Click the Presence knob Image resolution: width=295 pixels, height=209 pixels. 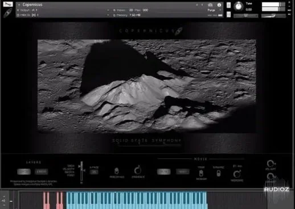click(138, 170)
